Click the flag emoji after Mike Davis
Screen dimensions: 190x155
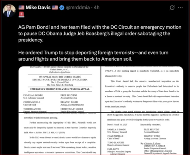(x=55, y=8)
